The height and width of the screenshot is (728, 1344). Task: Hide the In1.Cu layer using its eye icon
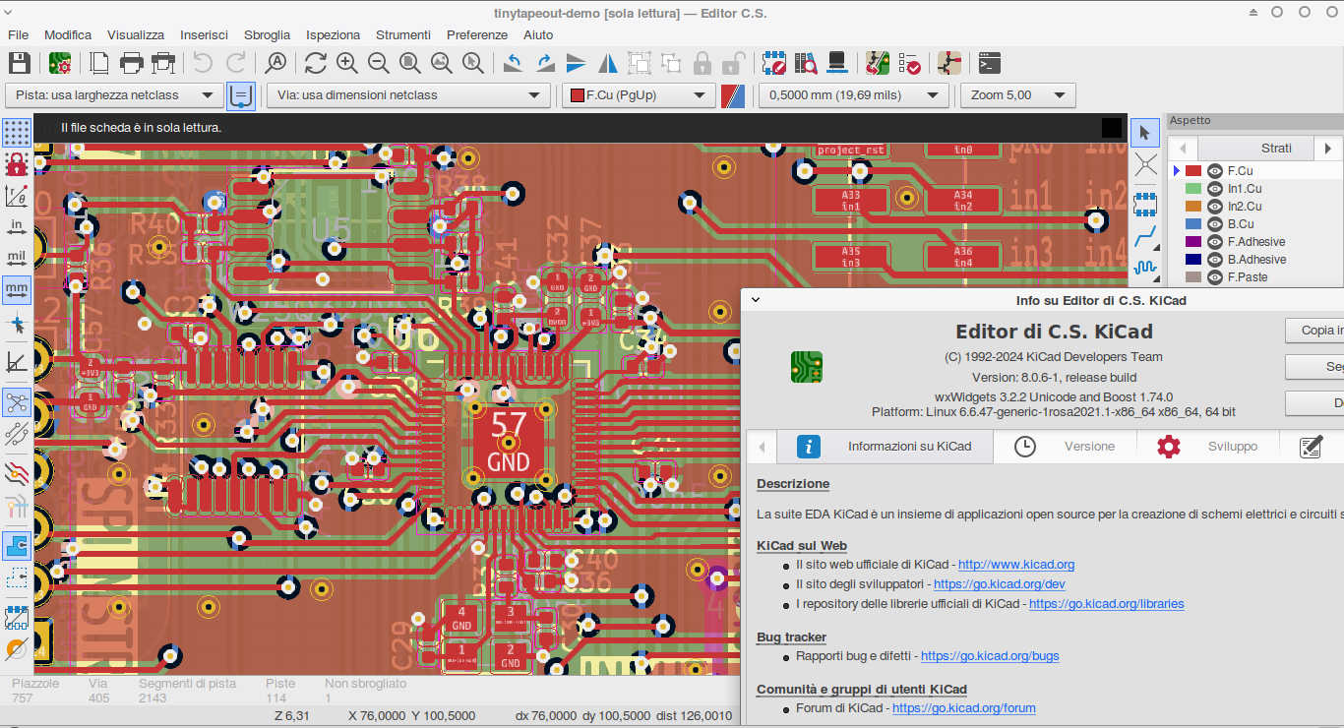coord(1215,189)
